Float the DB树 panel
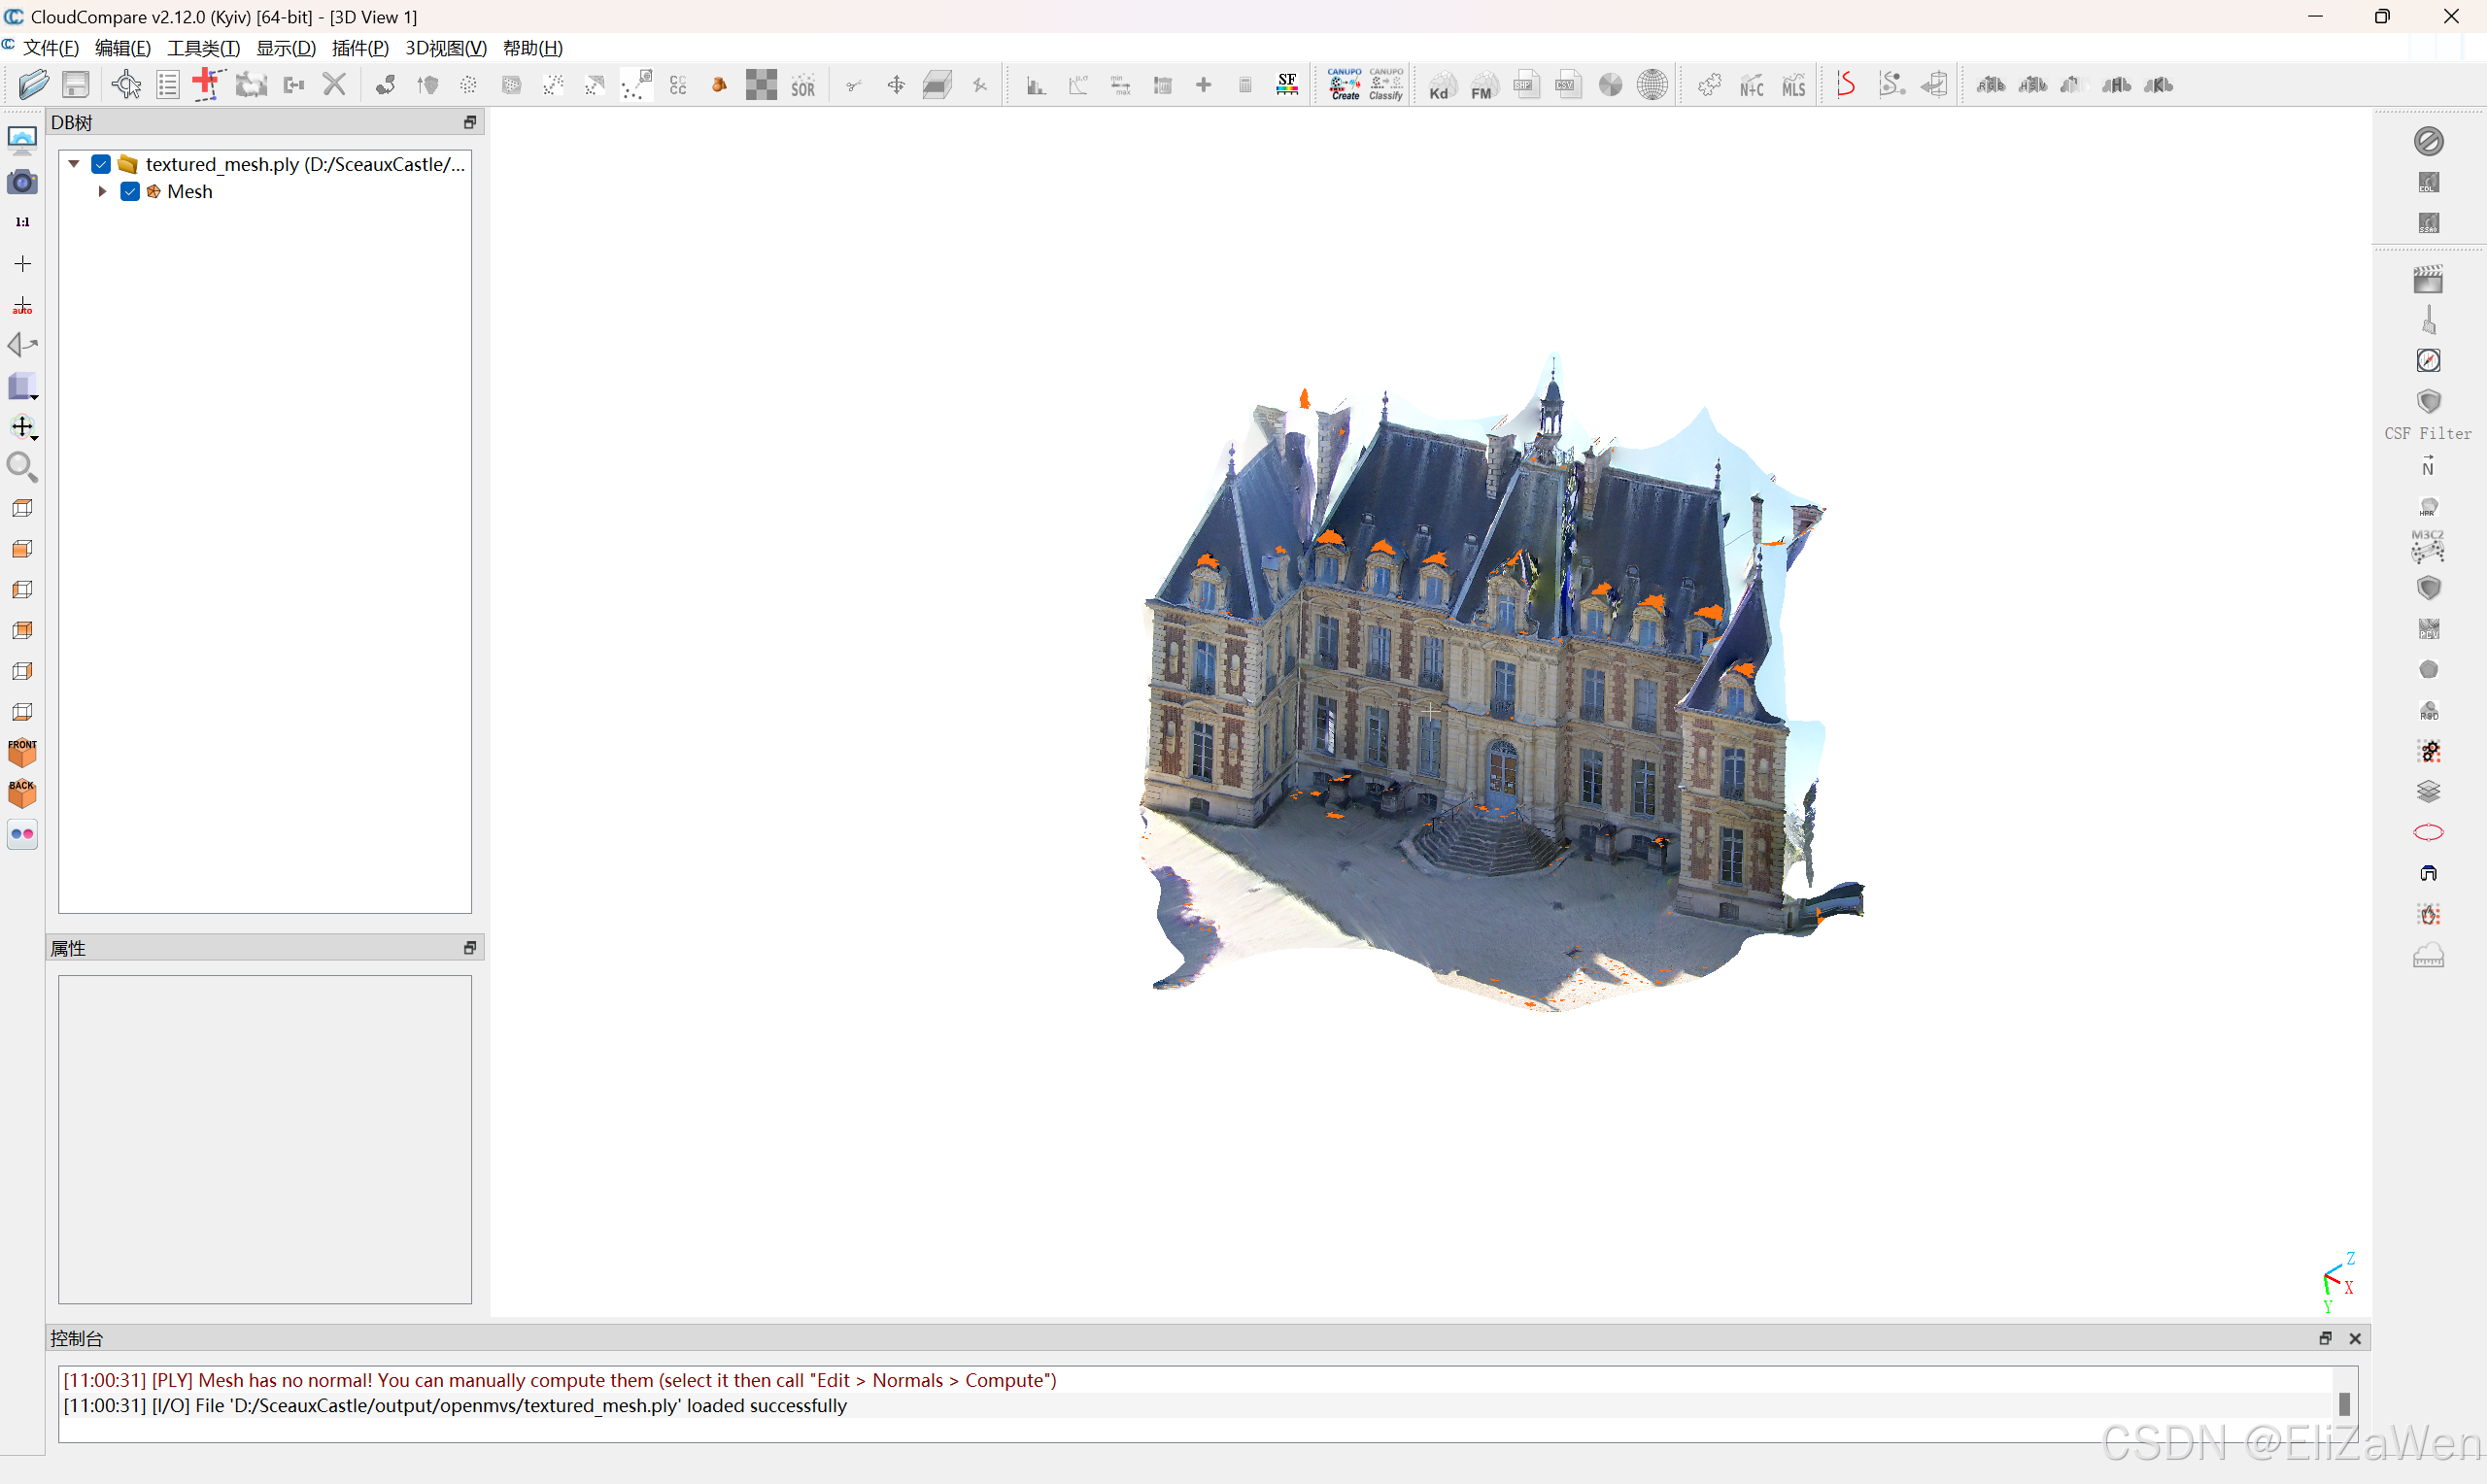This screenshot has height=1484, width=2487. pos(469,122)
